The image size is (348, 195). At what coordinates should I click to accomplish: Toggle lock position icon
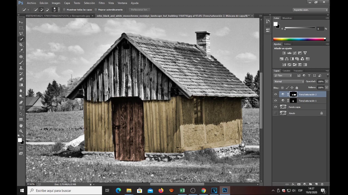point(292,88)
